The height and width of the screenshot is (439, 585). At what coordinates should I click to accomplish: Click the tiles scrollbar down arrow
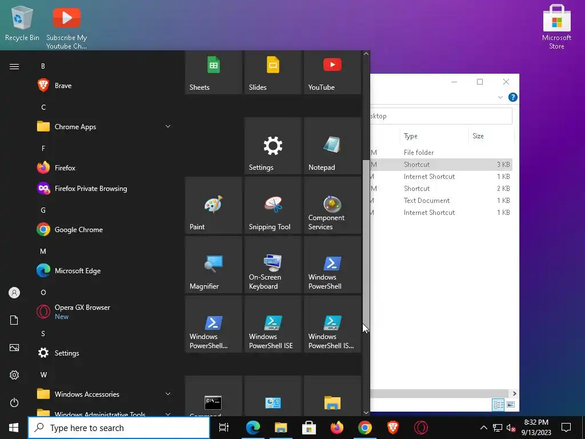point(366,413)
